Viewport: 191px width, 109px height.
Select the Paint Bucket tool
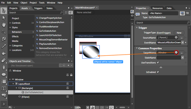[4, 53]
